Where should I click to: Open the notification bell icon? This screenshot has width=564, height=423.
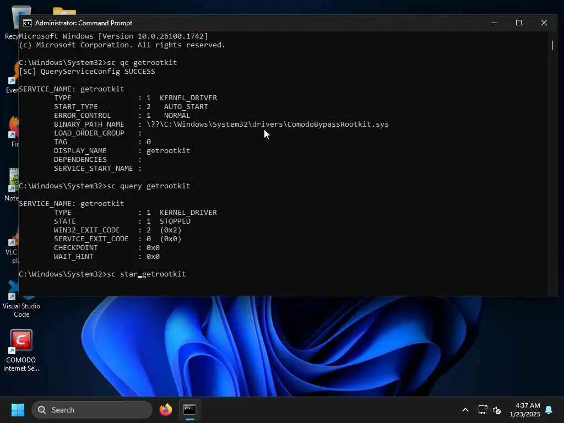(549, 410)
